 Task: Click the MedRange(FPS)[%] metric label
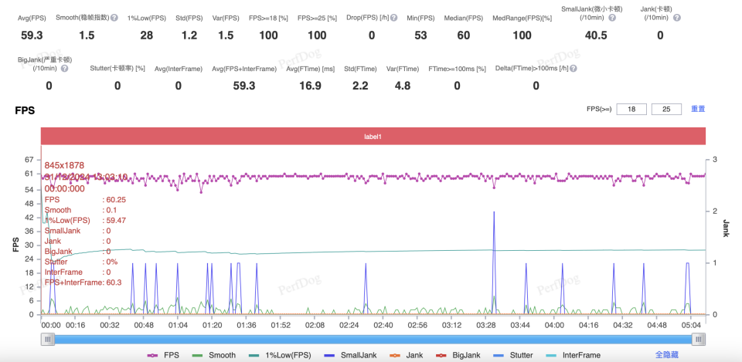tap(522, 19)
